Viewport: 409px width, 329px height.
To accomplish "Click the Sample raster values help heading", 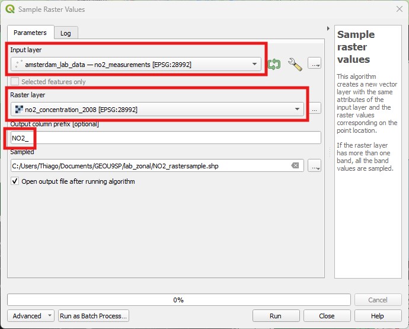I will click(x=356, y=47).
